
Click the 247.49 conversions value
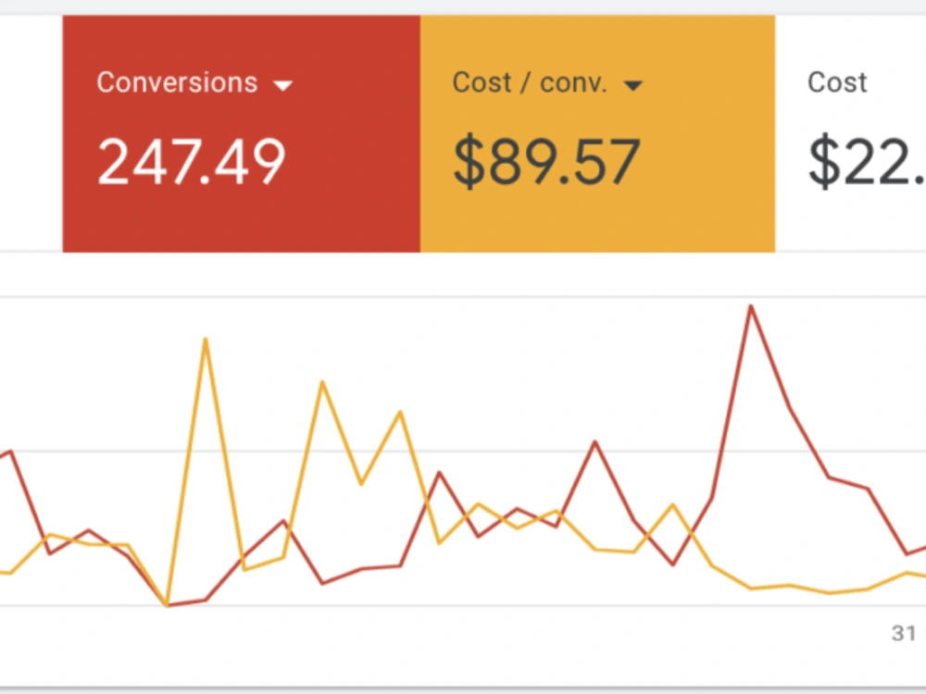(x=192, y=162)
